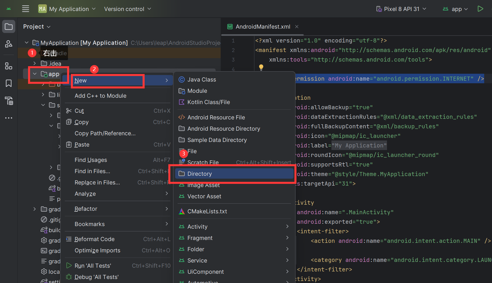Click the More tool windows ellipsis icon
This screenshot has width=492, height=283.
pos(9,118)
